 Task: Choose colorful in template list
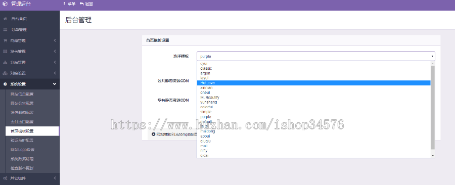(x=313, y=107)
